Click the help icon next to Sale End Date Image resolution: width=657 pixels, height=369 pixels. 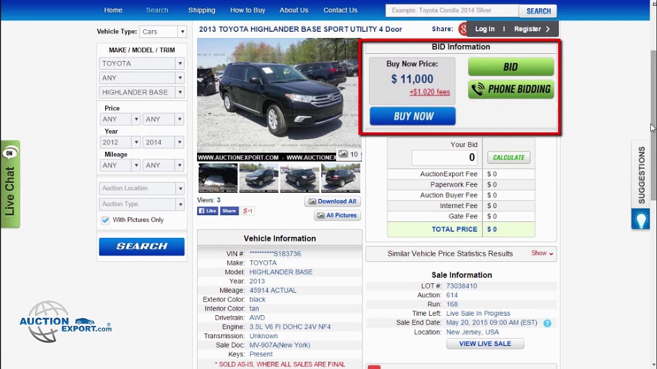point(547,323)
